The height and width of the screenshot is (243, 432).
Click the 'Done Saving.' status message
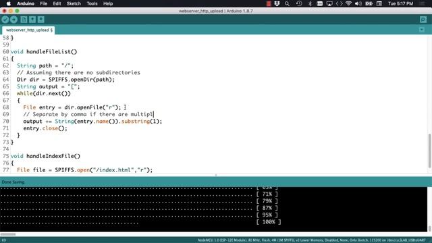13,182
